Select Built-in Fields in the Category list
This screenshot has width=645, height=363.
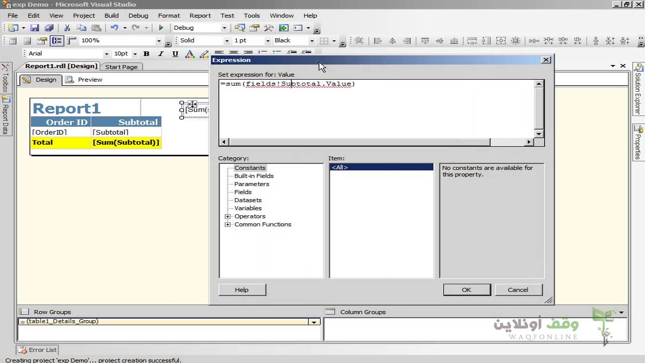tap(254, 176)
